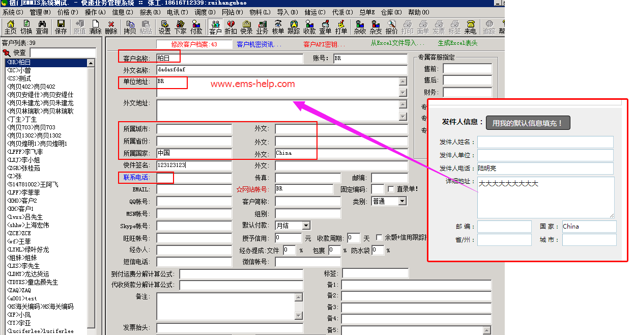Click the 备注 box scroll-down arrow
The height and width of the screenshot is (335, 634).
(299, 316)
